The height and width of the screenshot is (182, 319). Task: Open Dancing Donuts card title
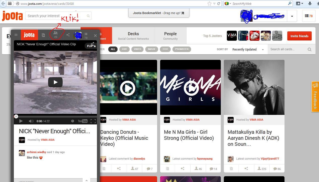coord(124,138)
